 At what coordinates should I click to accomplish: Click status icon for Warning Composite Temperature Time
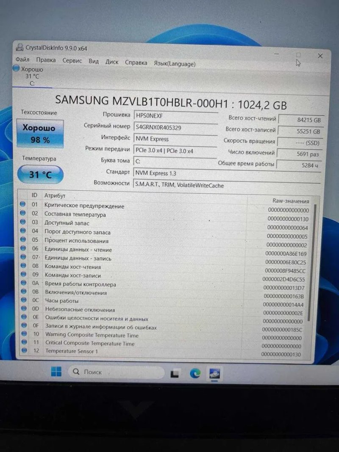[x=24, y=333]
